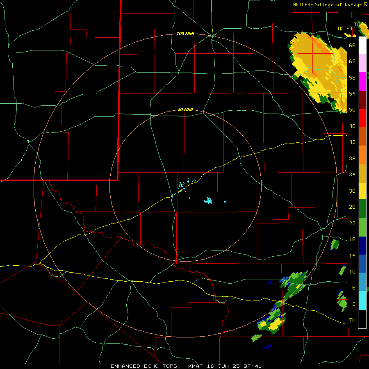Click the legend value 26
Screen dimensions: 369x369
tap(352, 207)
